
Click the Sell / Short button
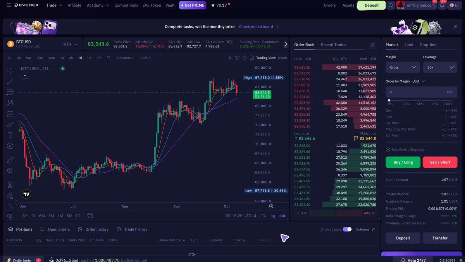point(440,162)
